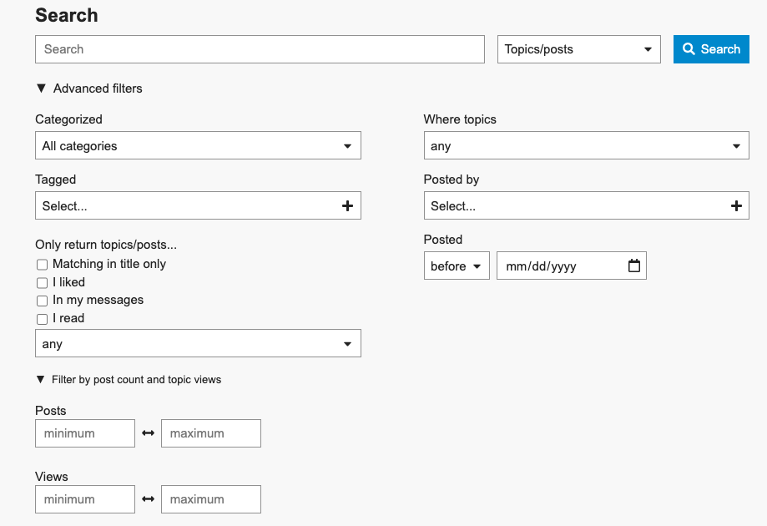This screenshot has height=526, width=767.
Task: Open the calendar date picker icon
Action: coord(634,266)
